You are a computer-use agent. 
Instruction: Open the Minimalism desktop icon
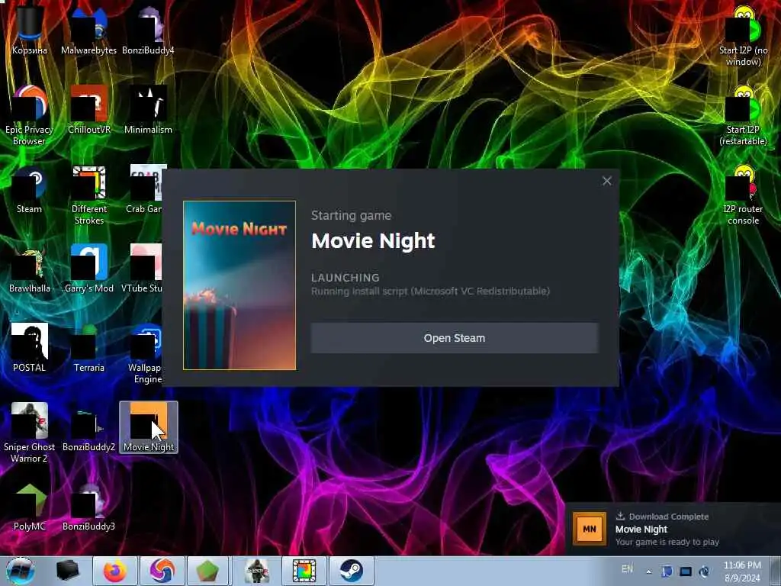point(148,110)
